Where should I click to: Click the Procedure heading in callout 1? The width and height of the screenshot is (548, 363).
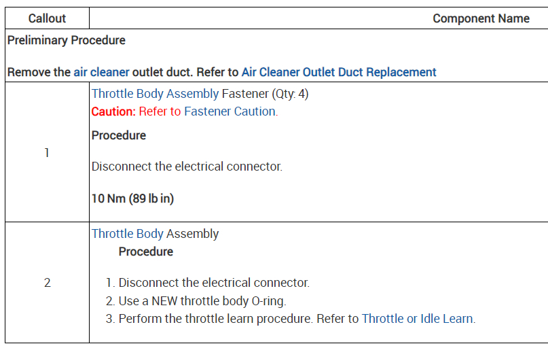pos(119,135)
